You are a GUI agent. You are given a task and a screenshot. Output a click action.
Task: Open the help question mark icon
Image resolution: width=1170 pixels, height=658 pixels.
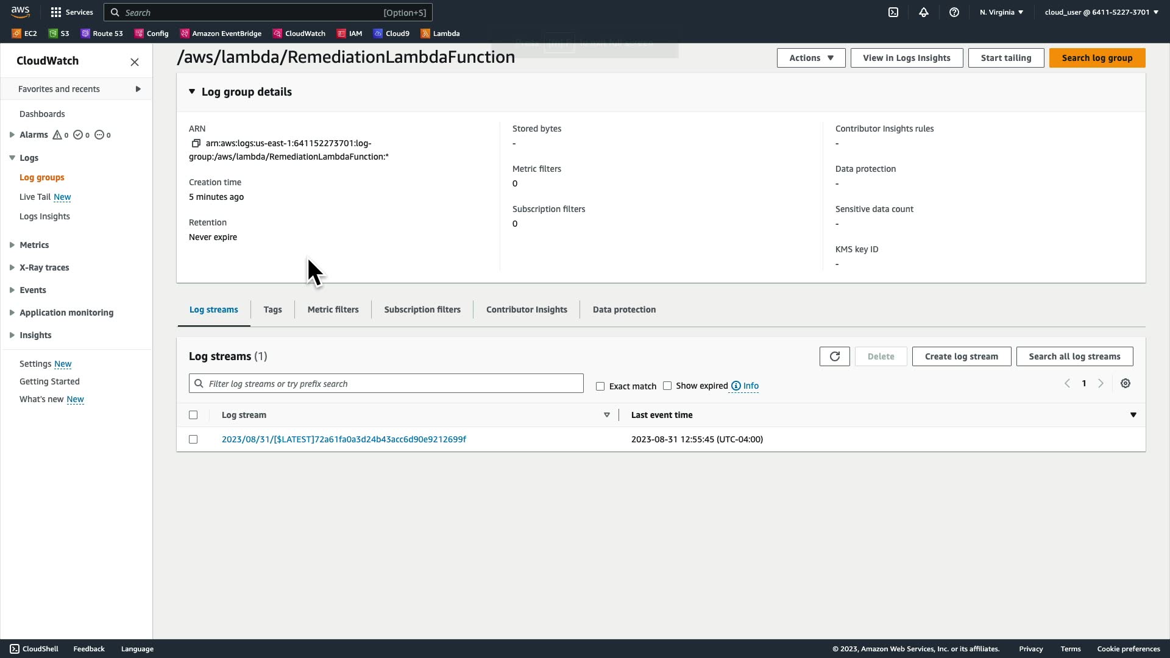tap(954, 12)
